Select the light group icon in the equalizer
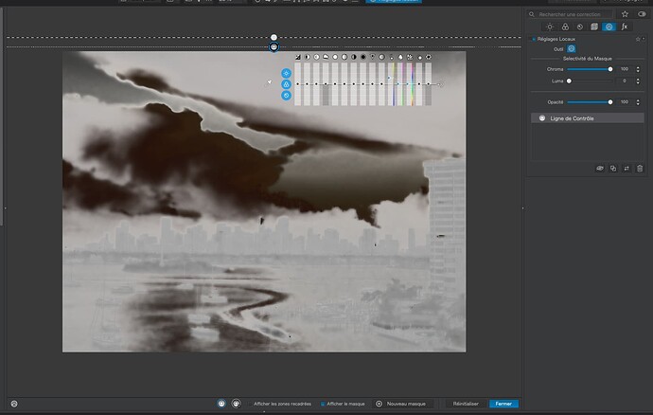The width and height of the screenshot is (653, 415). pos(287,72)
